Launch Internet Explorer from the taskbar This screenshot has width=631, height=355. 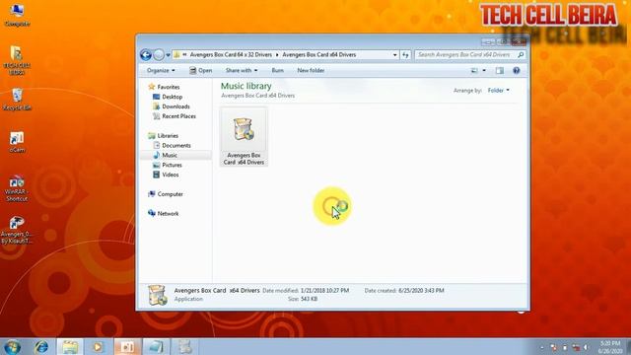click(41, 346)
